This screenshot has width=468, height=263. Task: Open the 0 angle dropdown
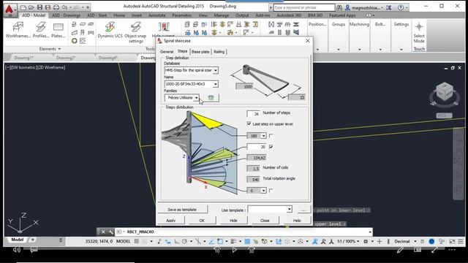263,190
